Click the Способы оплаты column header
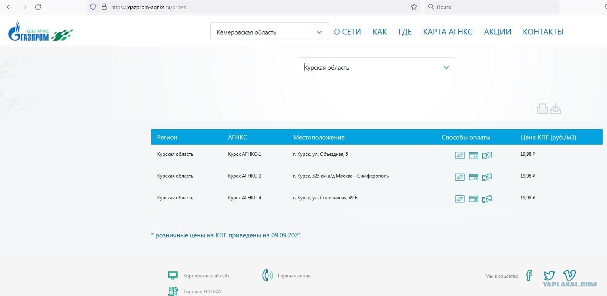The width and height of the screenshot is (607, 296). 466,137
